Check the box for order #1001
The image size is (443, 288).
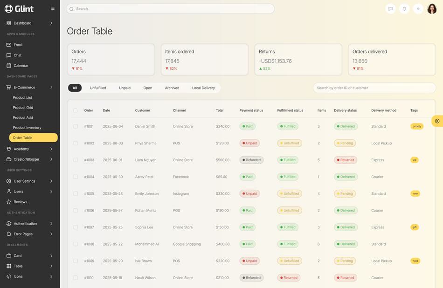tap(76, 126)
